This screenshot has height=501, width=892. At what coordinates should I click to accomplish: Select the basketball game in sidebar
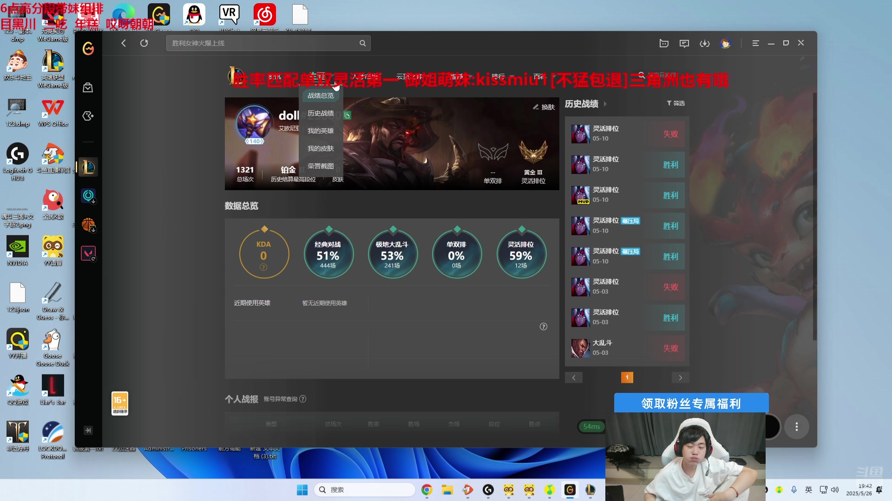pyautogui.click(x=88, y=225)
